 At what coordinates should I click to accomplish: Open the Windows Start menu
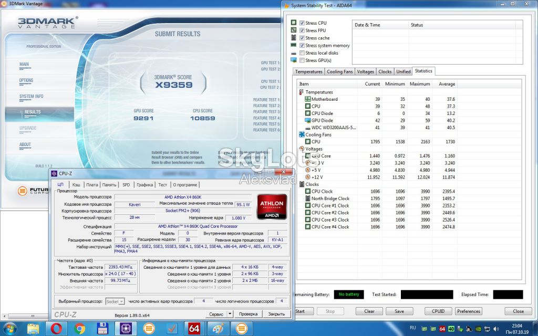point(9,329)
